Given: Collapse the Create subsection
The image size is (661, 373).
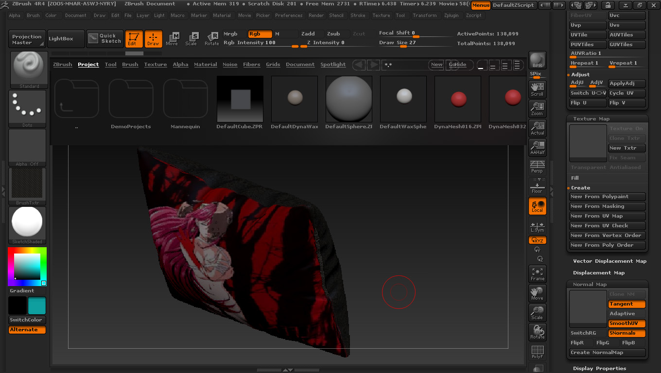Looking at the screenshot, I should click(580, 188).
